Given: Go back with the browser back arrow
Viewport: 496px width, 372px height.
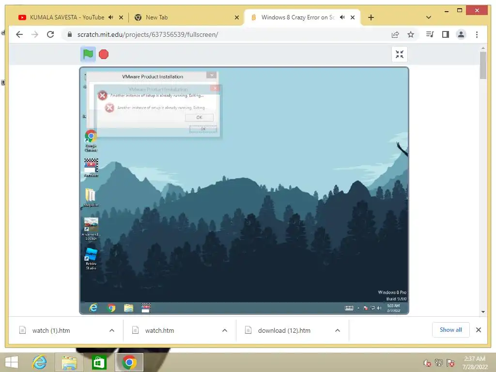Looking at the screenshot, I should [19, 34].
